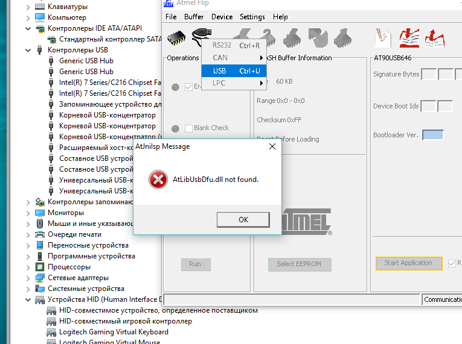This screenshot has width=462, height=344.
Task: Choose USB Ctrl+U from communication menu
Action: 234,71
